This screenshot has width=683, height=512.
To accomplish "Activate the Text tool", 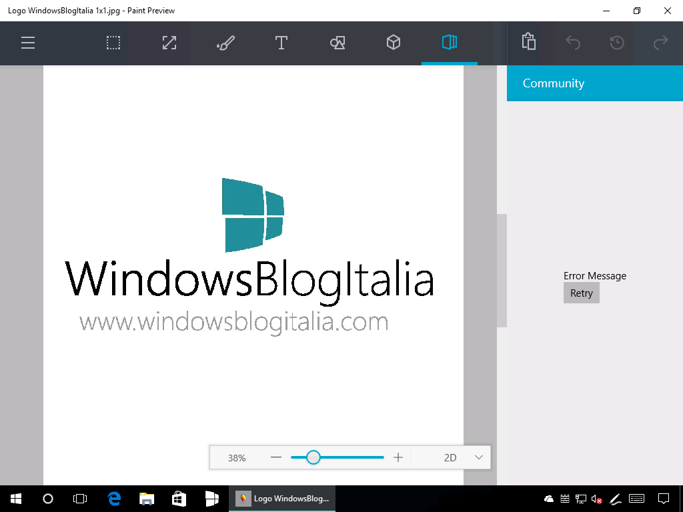I will (281, 43).
